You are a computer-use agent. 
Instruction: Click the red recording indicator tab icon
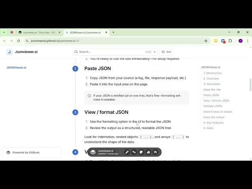12,32
